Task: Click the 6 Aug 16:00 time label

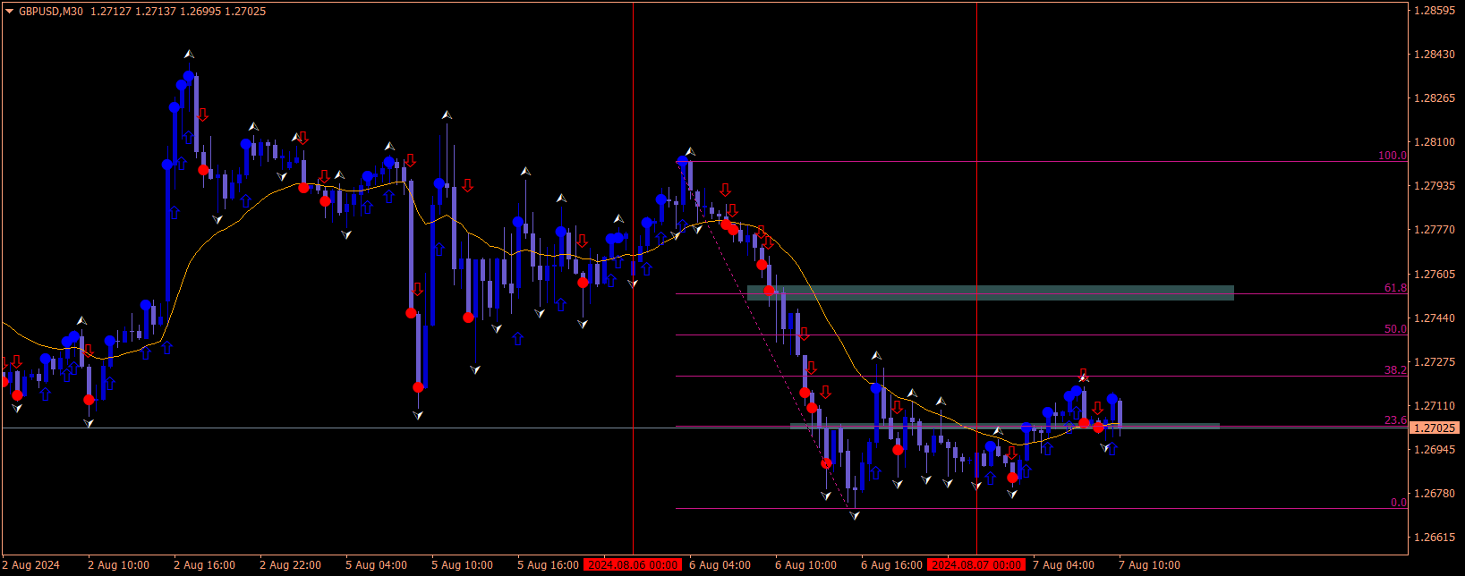Action: (x=891, y=565)
